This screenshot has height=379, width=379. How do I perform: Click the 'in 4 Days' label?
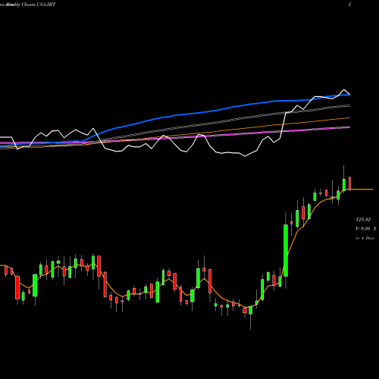coord(365,238)
